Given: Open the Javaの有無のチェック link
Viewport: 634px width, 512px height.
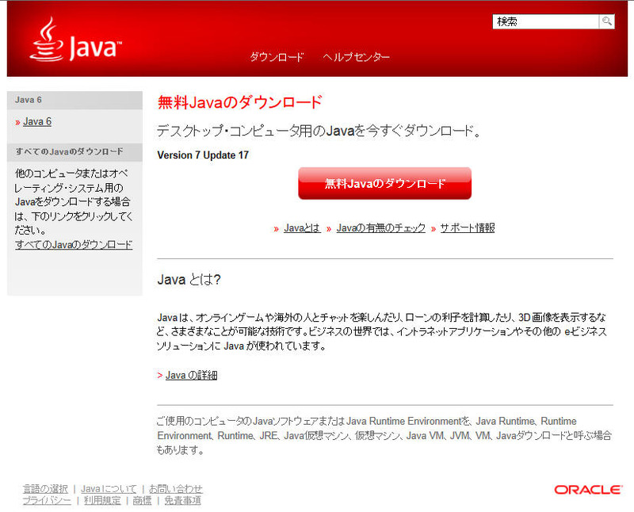Looking at the screenshot, I should point(380,227).
